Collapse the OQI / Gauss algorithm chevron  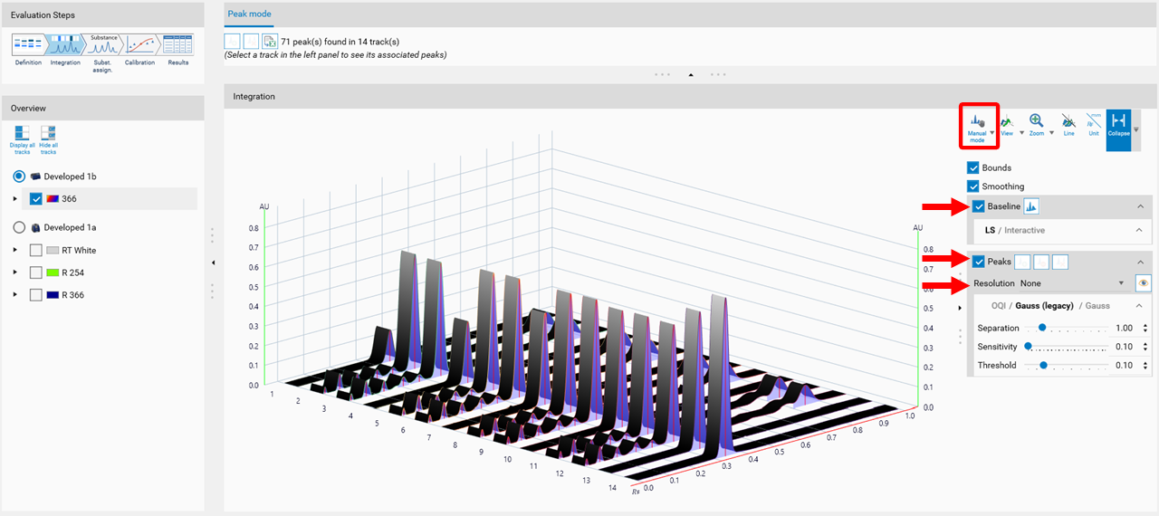pyautogui.click(x=1140, y=306)
